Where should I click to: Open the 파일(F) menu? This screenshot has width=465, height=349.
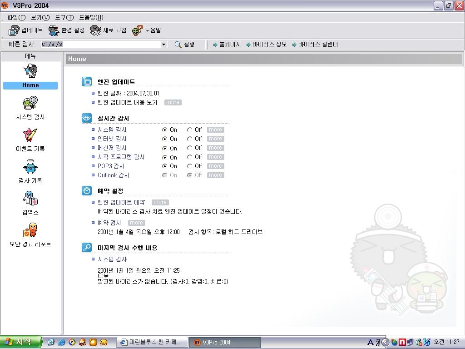16,18
